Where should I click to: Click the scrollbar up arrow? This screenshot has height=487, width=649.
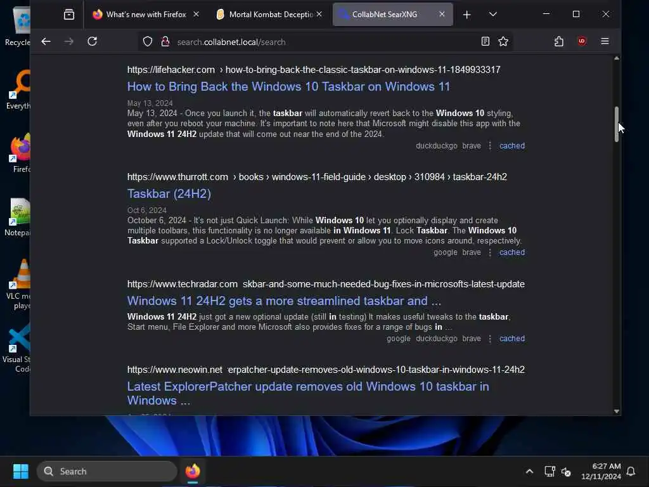(x=616, y=58)
